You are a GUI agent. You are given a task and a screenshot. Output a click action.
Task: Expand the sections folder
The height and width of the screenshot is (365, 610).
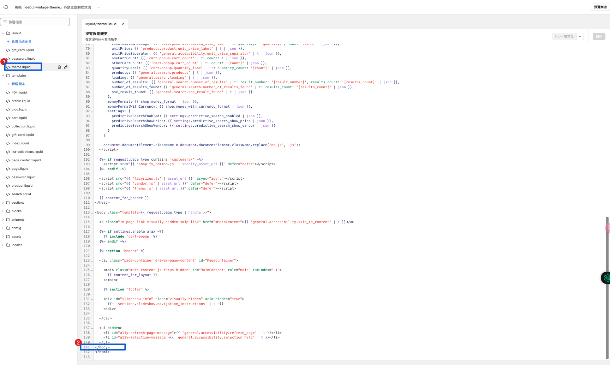tap(3, 203)
